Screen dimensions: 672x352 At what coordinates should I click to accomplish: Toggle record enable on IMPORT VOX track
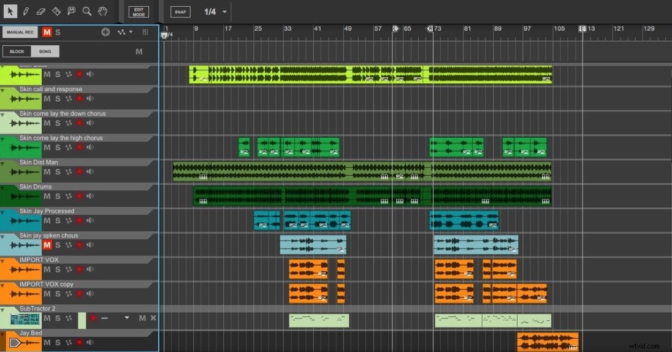point(79,269)
